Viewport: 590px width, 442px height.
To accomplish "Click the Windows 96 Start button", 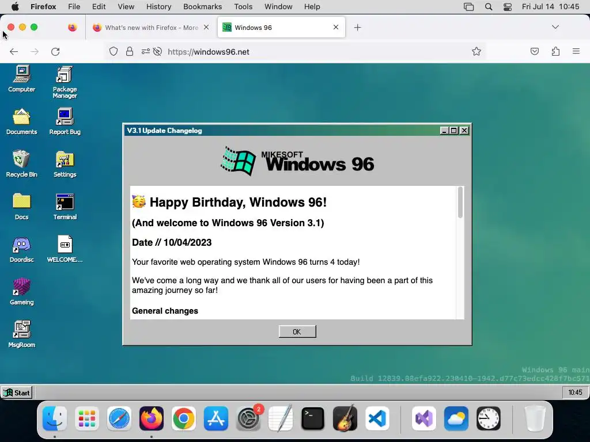I will 17,393.
